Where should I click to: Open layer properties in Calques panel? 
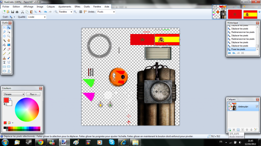coord(256,129)
